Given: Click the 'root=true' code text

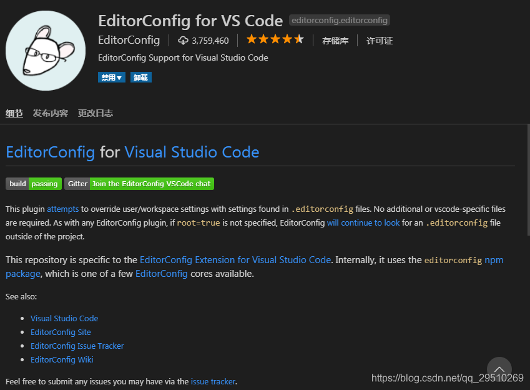Looking at the screenshot, I should 199,222.
